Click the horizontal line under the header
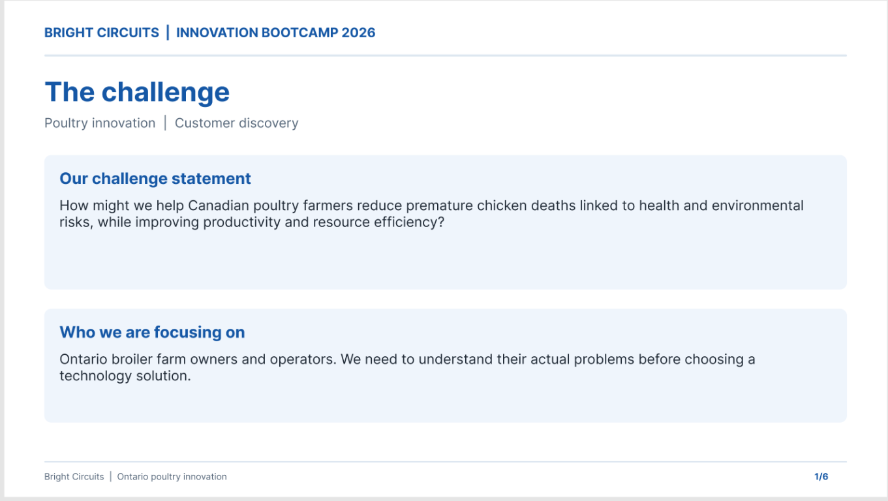 click(x=446, y=55)
